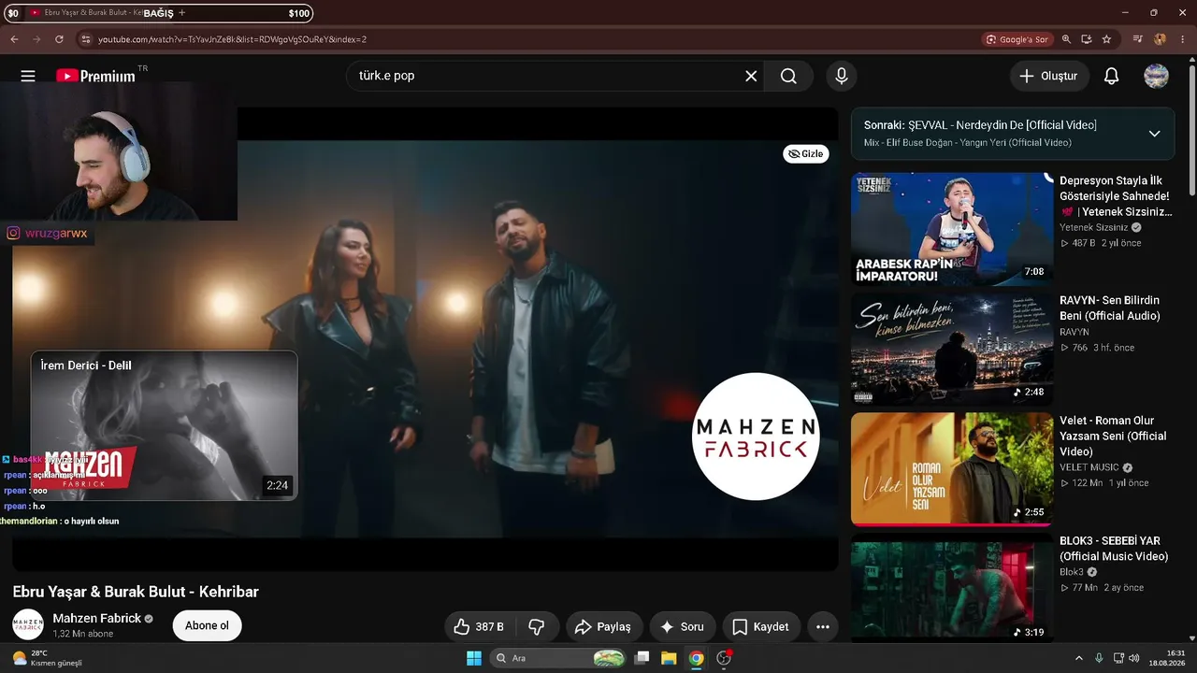
Task: Expand the Sonraki playlist panel chevron
Action: [x=1154, y=134]
